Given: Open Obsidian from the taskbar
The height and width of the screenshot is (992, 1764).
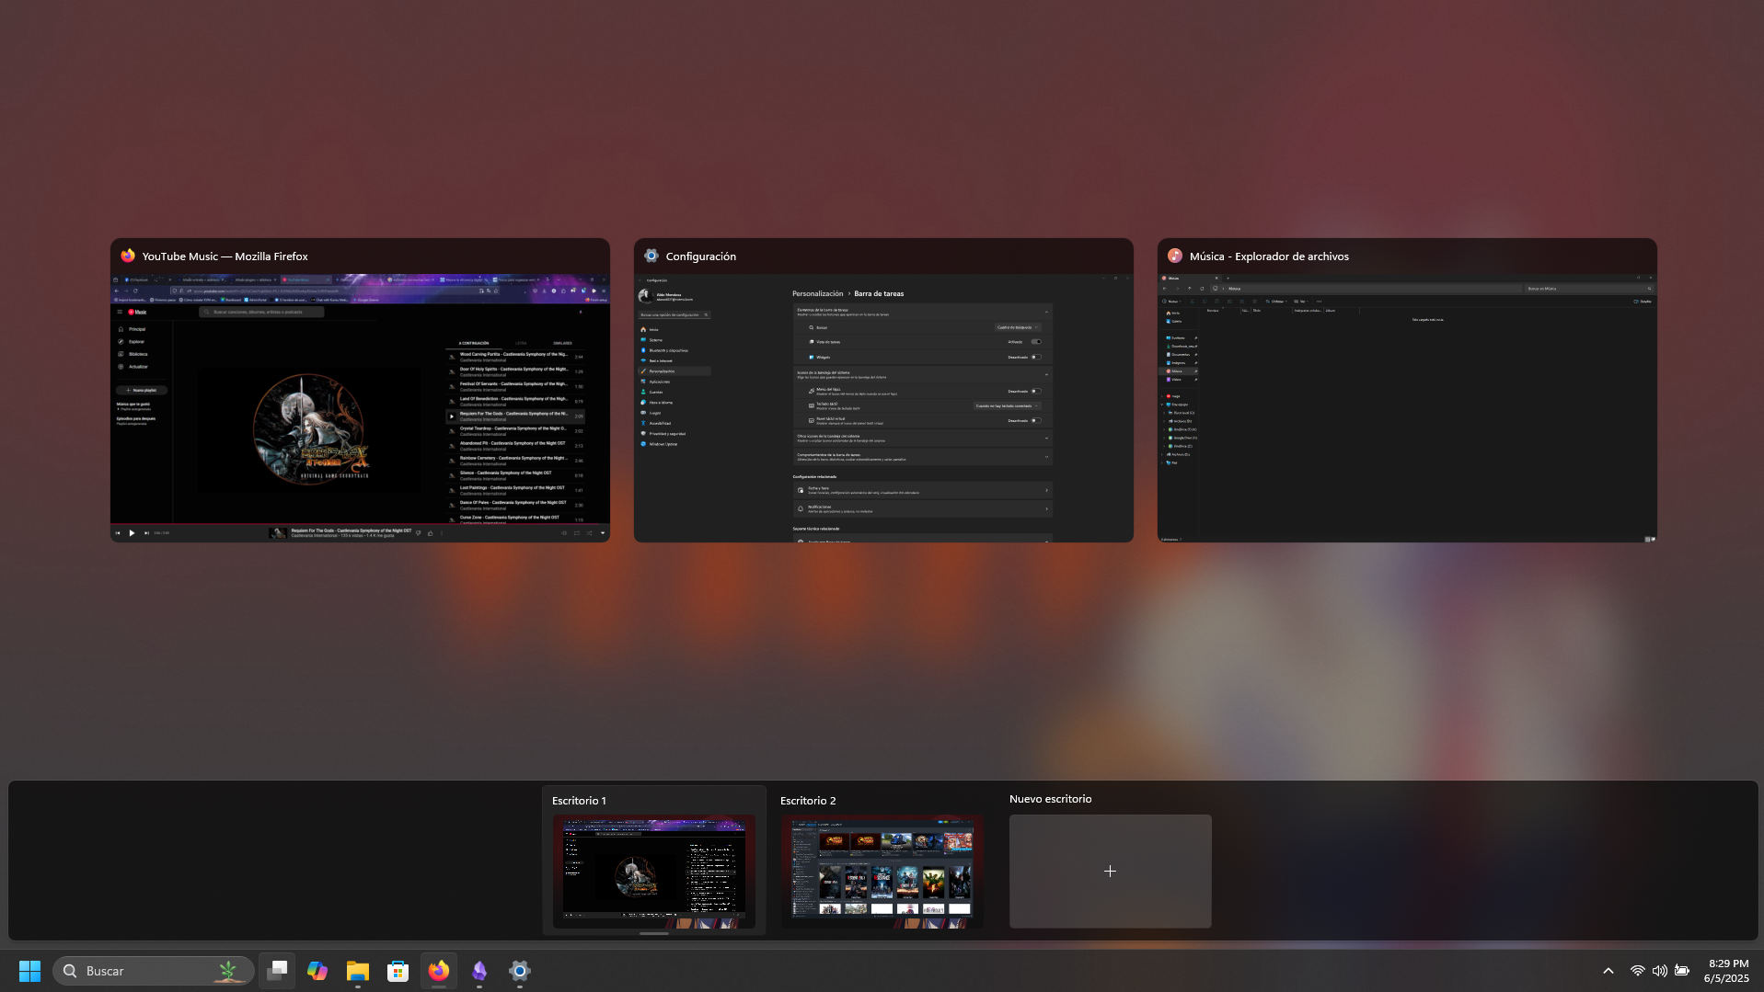Looking at the screenshot, I should [479, 971].
